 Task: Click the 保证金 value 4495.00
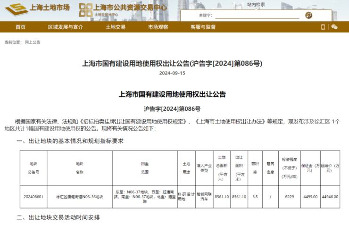click(x=310, y=197)
